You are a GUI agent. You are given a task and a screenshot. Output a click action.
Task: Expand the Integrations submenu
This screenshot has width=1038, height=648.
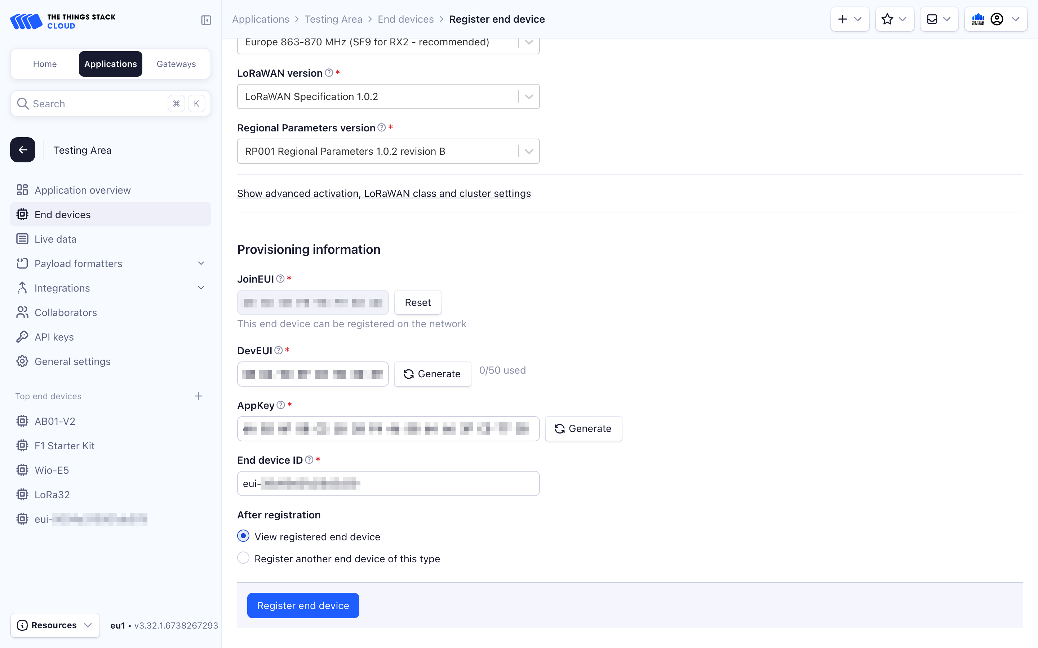(x=201, y=288)
